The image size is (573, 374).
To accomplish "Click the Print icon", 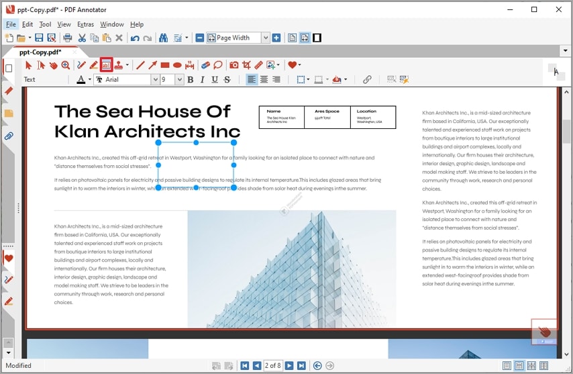I will click(x=68, y=38).
